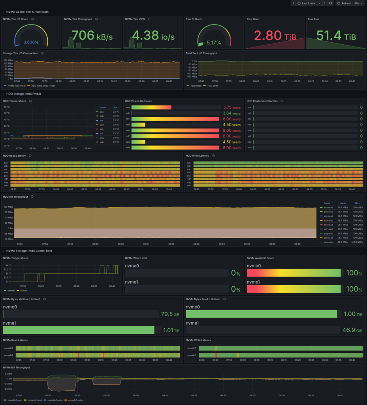The height and width of the screenshot is (405, 367).
Task: Collapse the HDD Storage (md0/md3) row
Action: pos(23,94)
